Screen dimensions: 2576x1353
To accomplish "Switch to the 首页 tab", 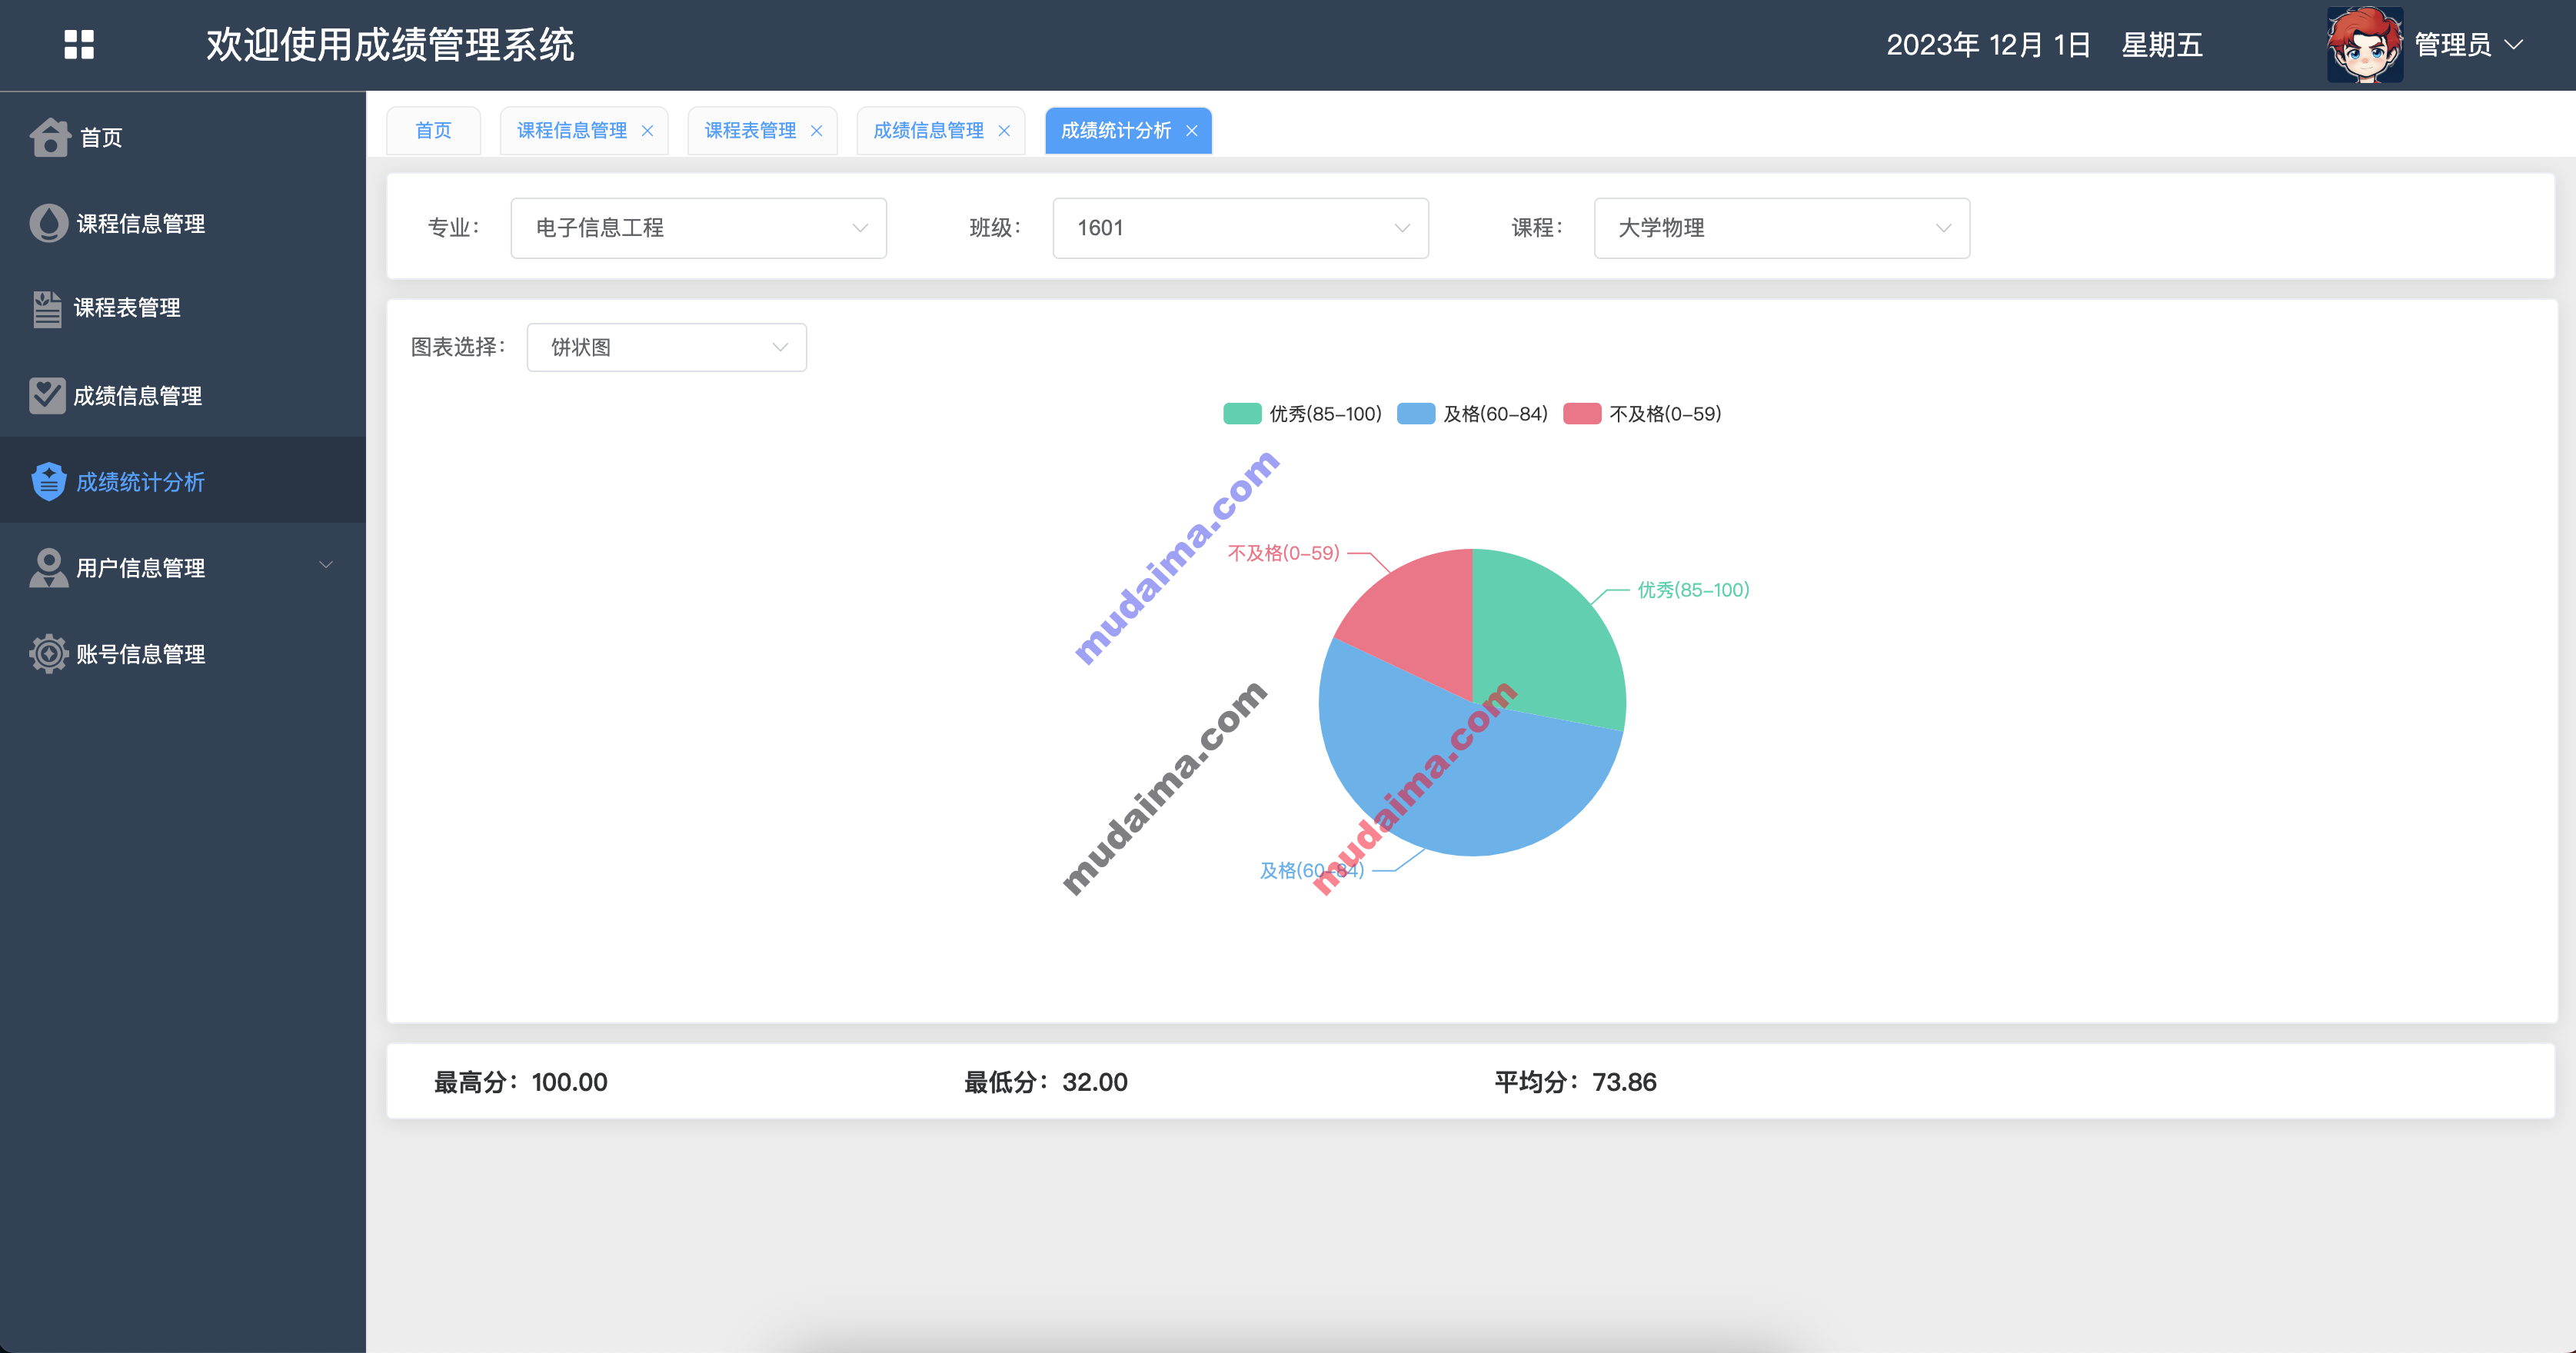I will coord(433,131).
